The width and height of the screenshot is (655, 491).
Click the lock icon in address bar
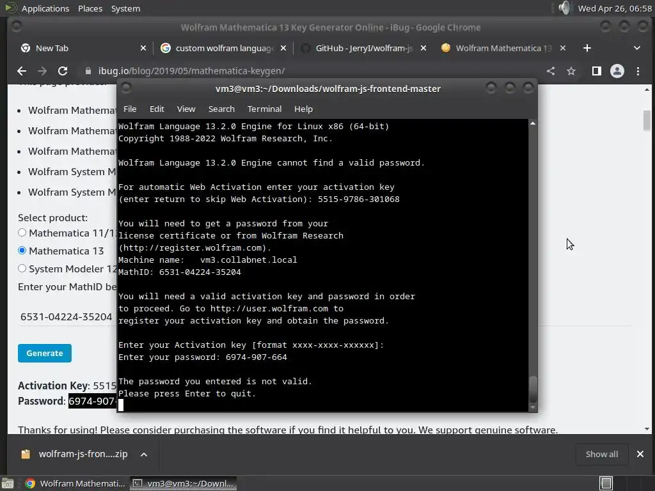click(x=88, y=71)
